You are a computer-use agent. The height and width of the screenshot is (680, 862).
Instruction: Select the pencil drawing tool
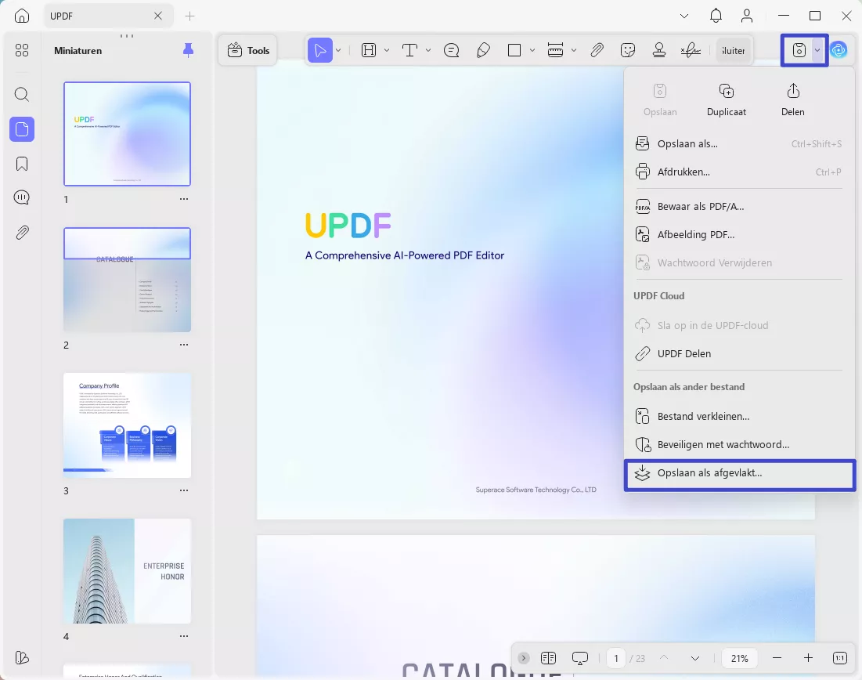pos(483,51)
